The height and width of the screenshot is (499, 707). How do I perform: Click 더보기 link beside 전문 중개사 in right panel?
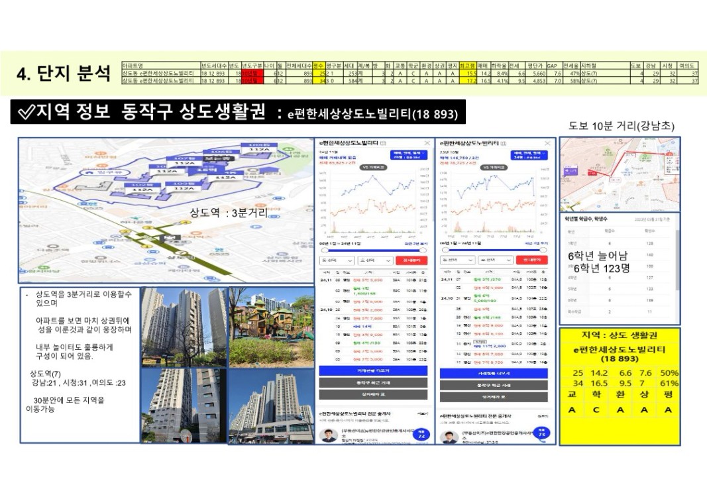(543, 417)
